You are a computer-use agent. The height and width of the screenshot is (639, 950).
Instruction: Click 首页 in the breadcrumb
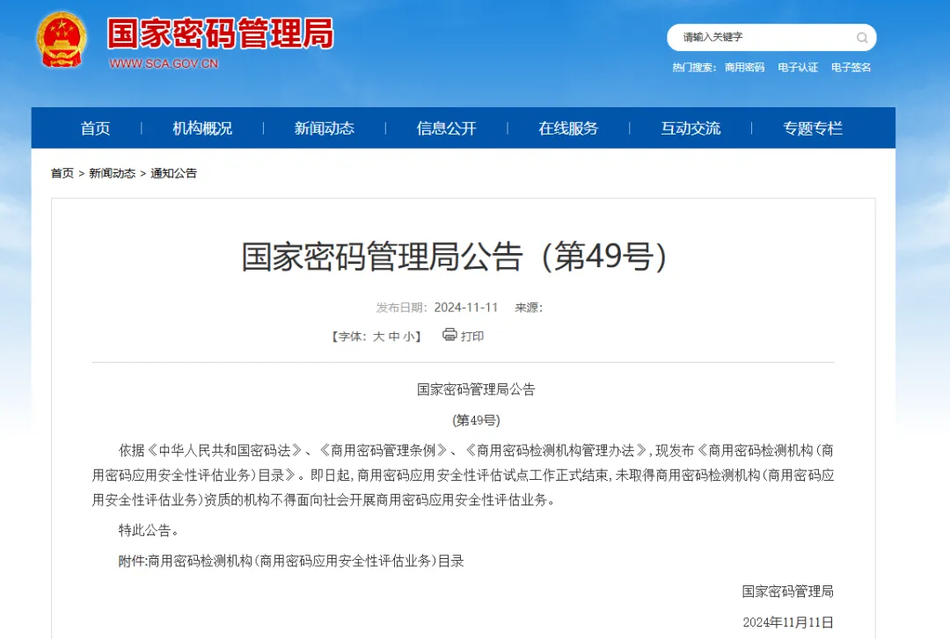(x=62, y=173)
